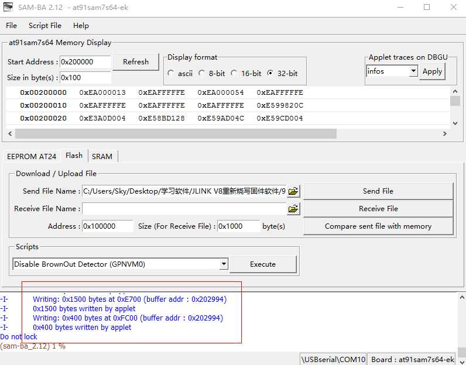
Task: Focus the Receive File Name field
Action: (184, 209)
